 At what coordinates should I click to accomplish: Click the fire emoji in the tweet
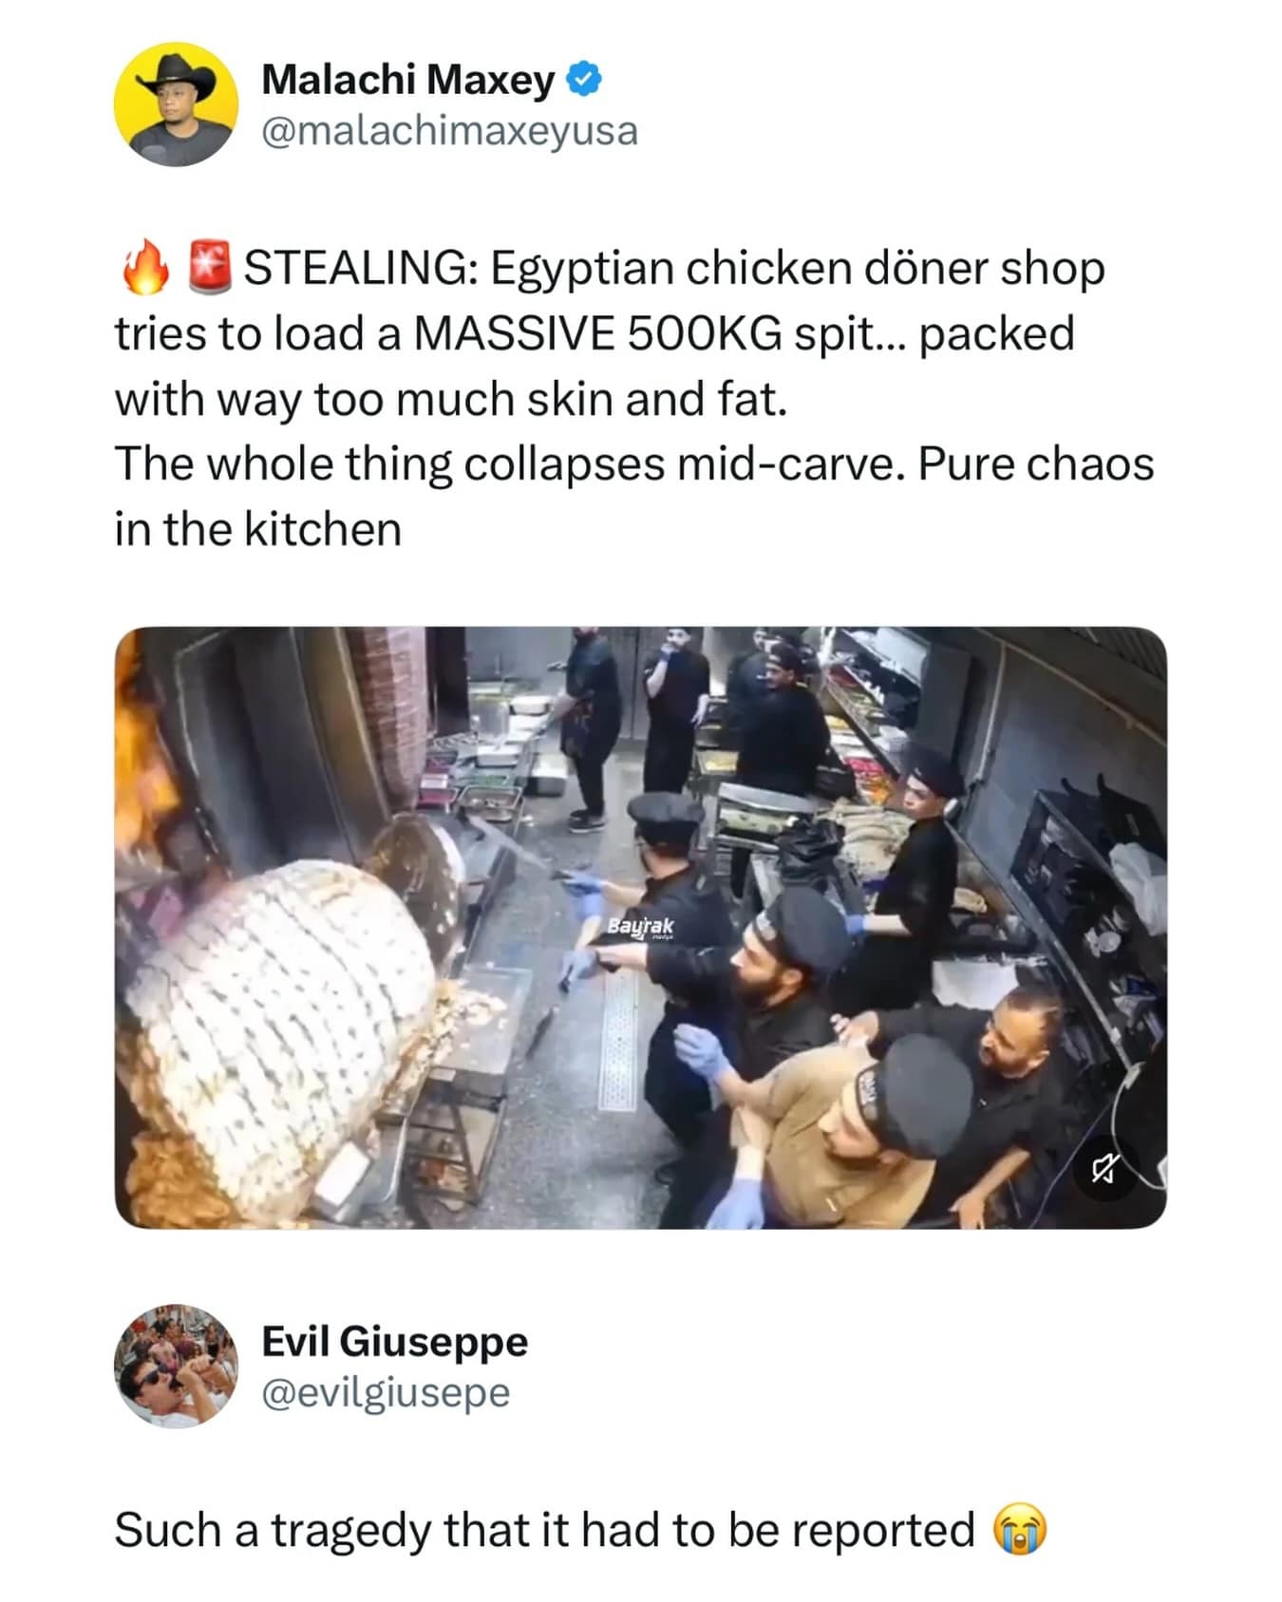coord(144,268)
